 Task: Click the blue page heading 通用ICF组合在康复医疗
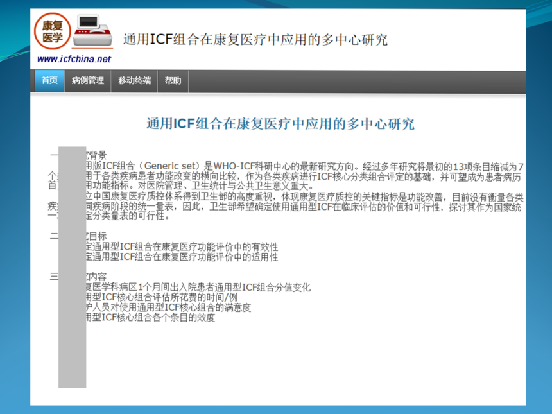(280, 124)
